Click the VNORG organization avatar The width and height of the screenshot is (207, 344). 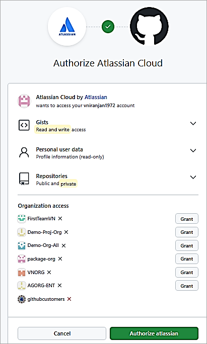22,273
